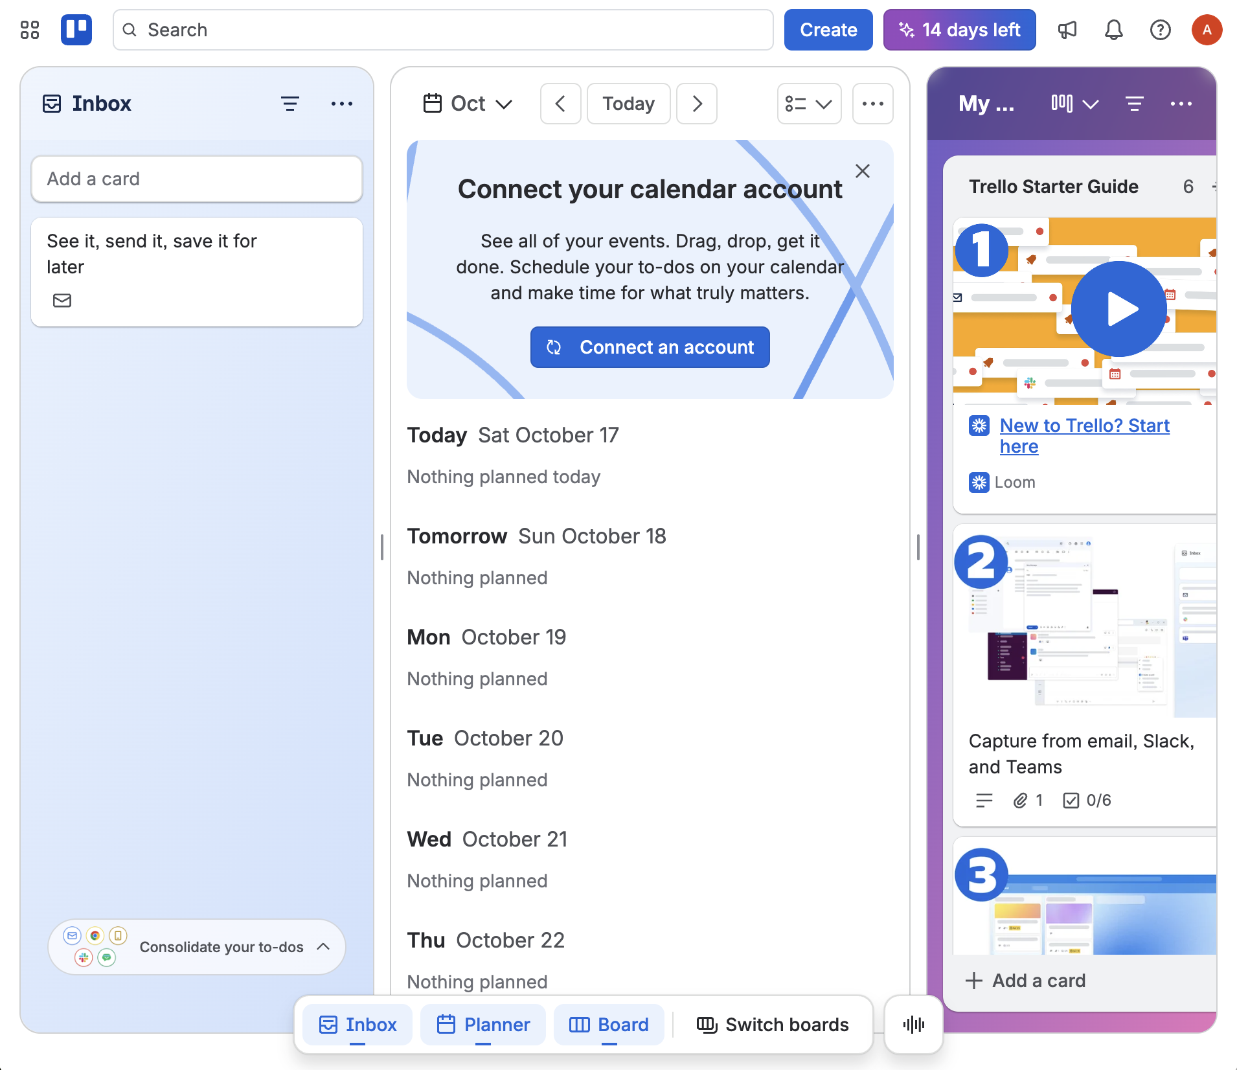1237x1070 pixels.
Task: Toggle the Planner panel button
Action: (483, 1025)
